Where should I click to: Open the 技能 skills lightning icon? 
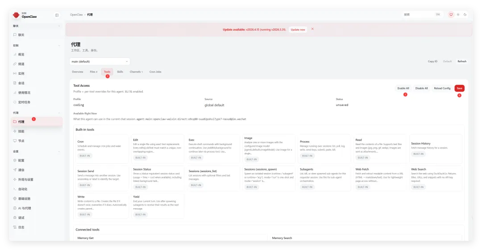click(15, 131)
